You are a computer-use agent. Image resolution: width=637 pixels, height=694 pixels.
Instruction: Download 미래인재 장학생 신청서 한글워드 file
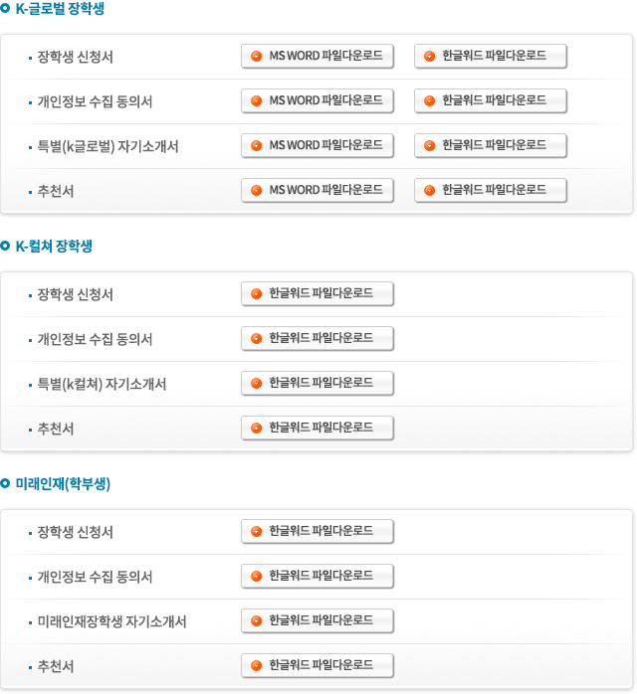point(318,532)
